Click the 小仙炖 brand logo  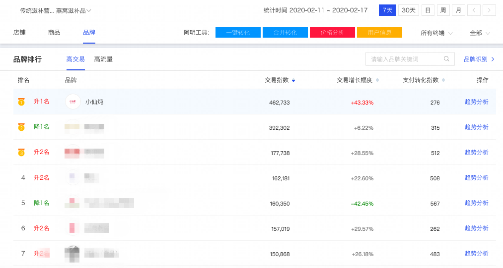click(73, 102)
